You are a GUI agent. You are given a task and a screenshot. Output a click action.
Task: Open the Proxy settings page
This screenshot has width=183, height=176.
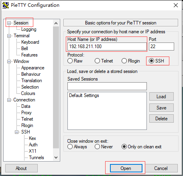(x=26, y=113)
